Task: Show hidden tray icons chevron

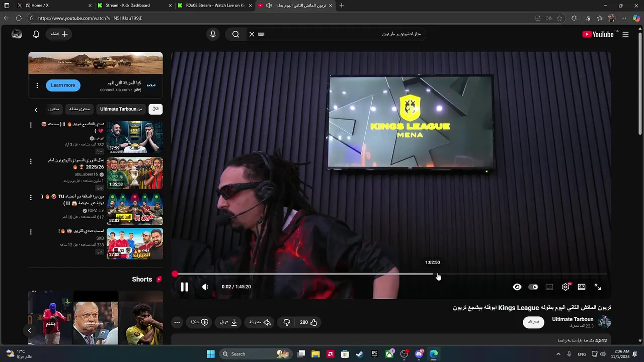Action: click(x=558, y=354)
